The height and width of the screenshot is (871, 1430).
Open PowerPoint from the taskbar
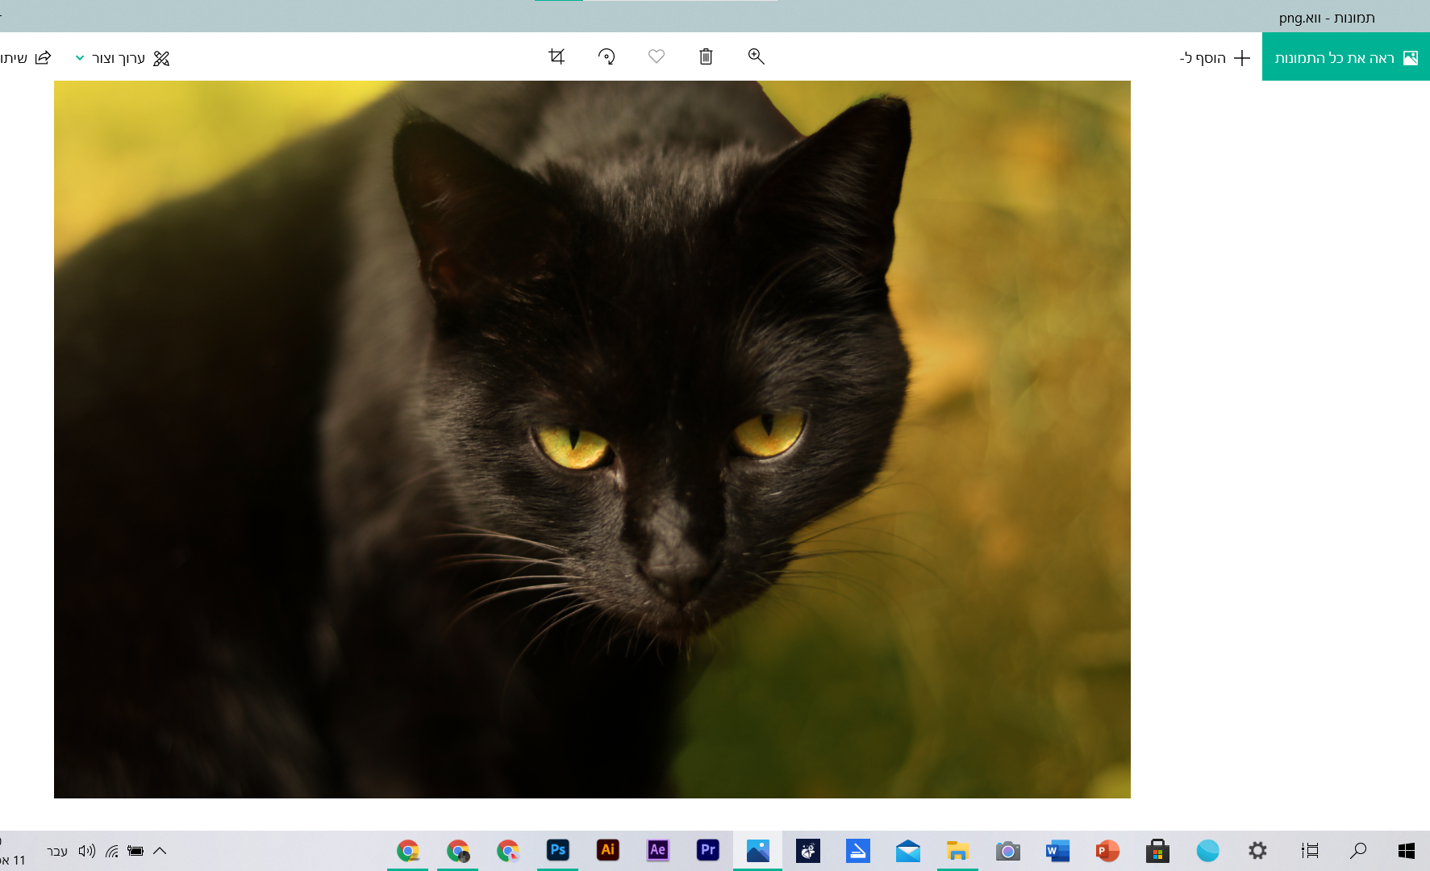tap(1108, 850)
